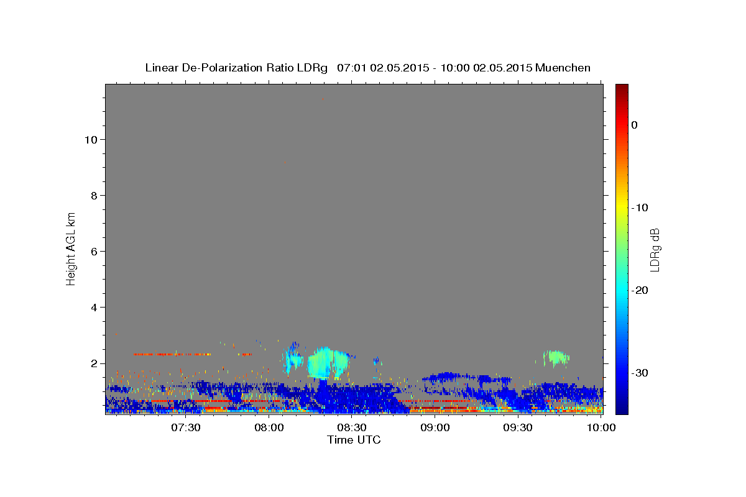Click the 'Muenchen' location label in title
This screenshot has width=746, height=497.
coord(563,68)
